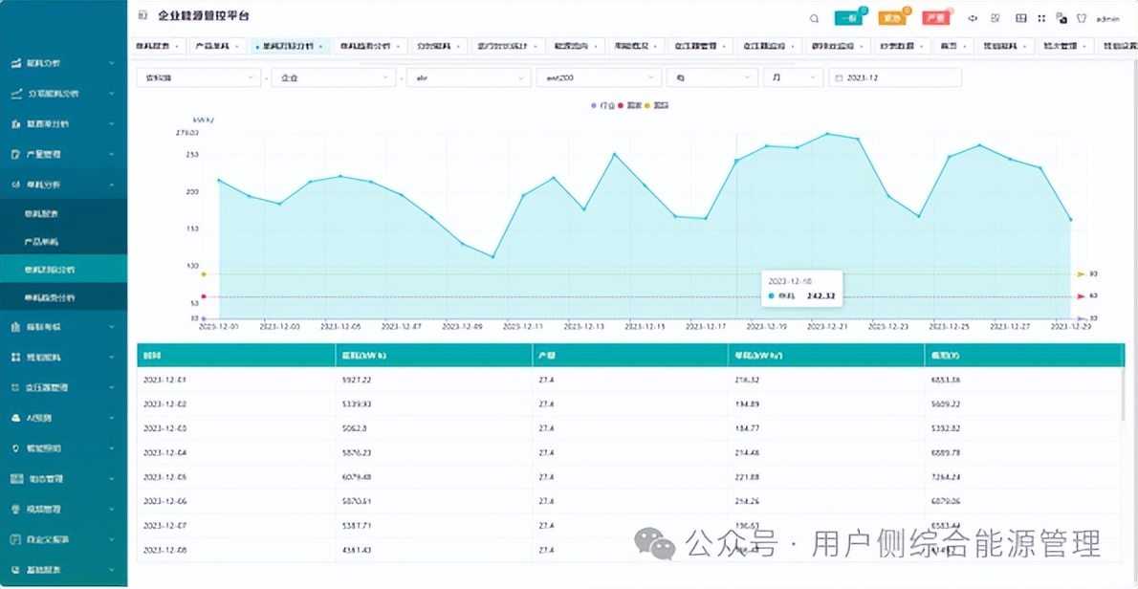Click the 能耗分析 chart icon in the sidebar
This screenshot has width=1138, height=589.
[14, 63]
